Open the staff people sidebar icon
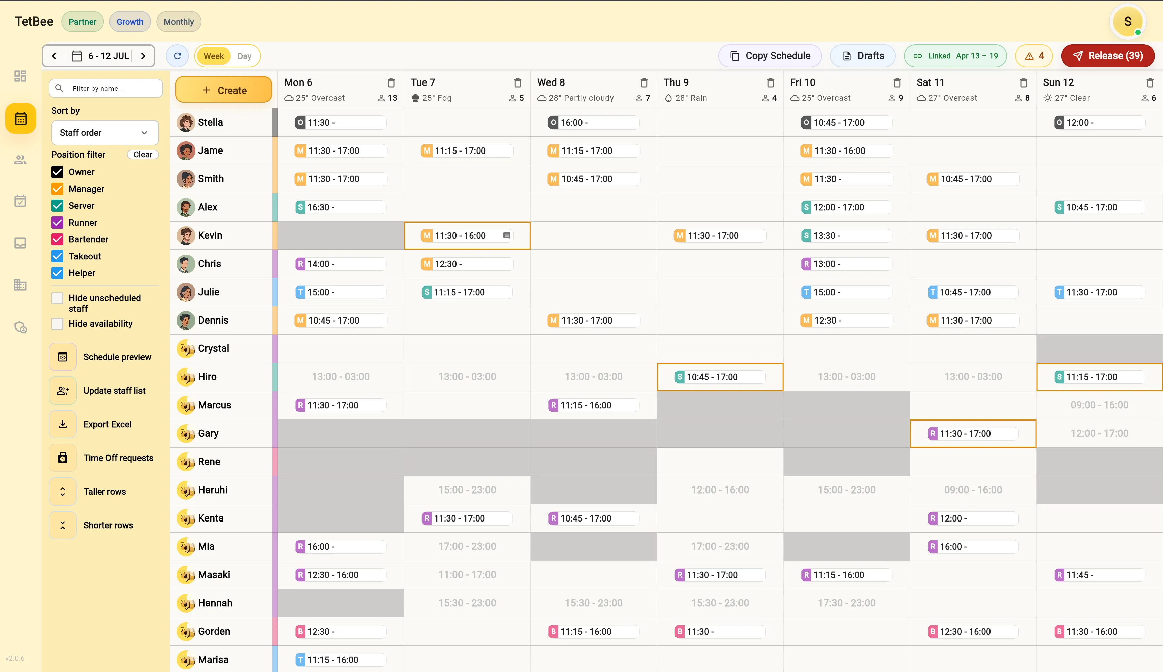This screenshot has height=672, width=1163. [20, 160]
